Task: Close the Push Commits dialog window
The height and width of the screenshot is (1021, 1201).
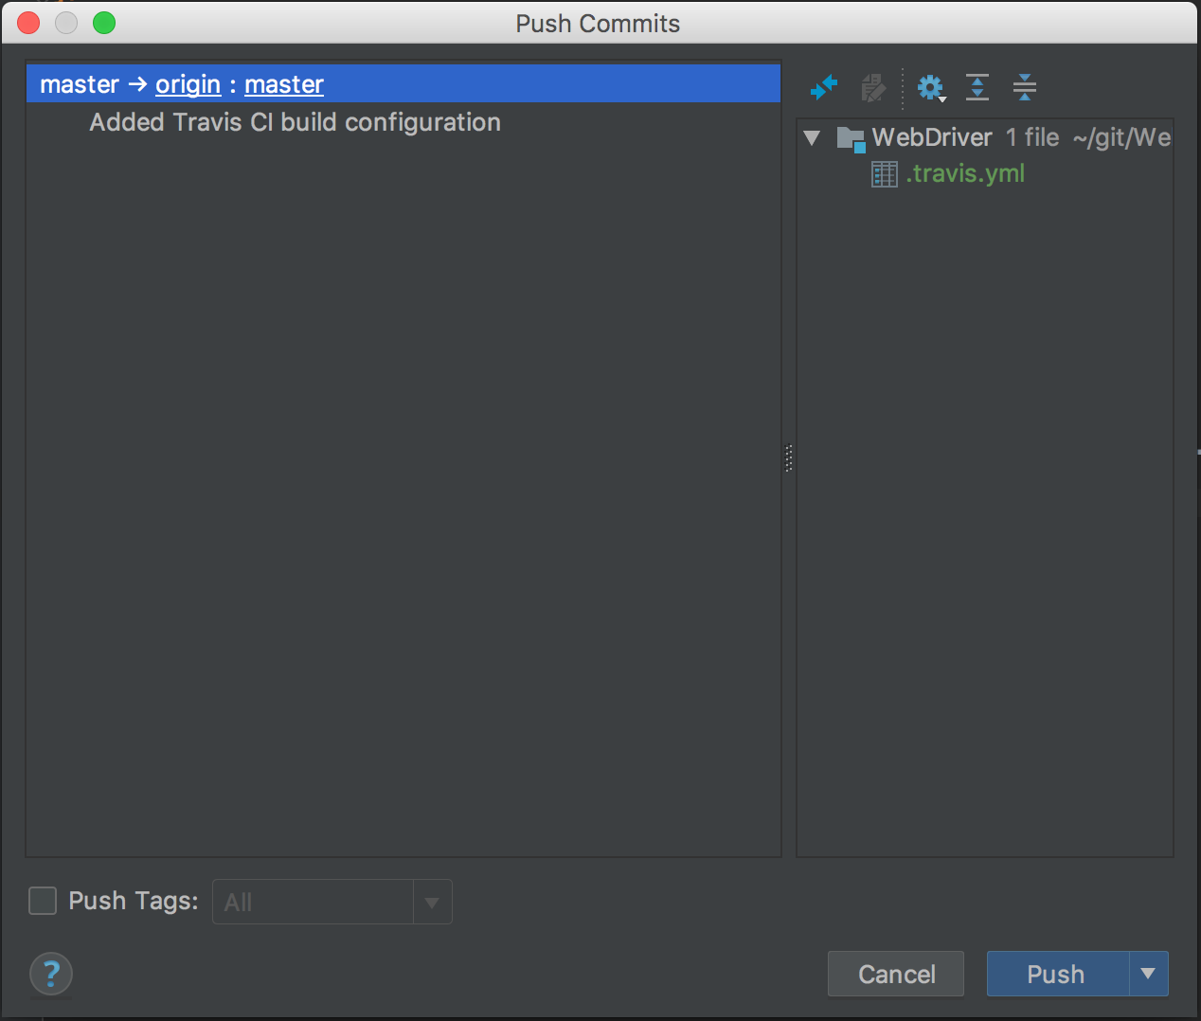Action: (x=28, y=23)
